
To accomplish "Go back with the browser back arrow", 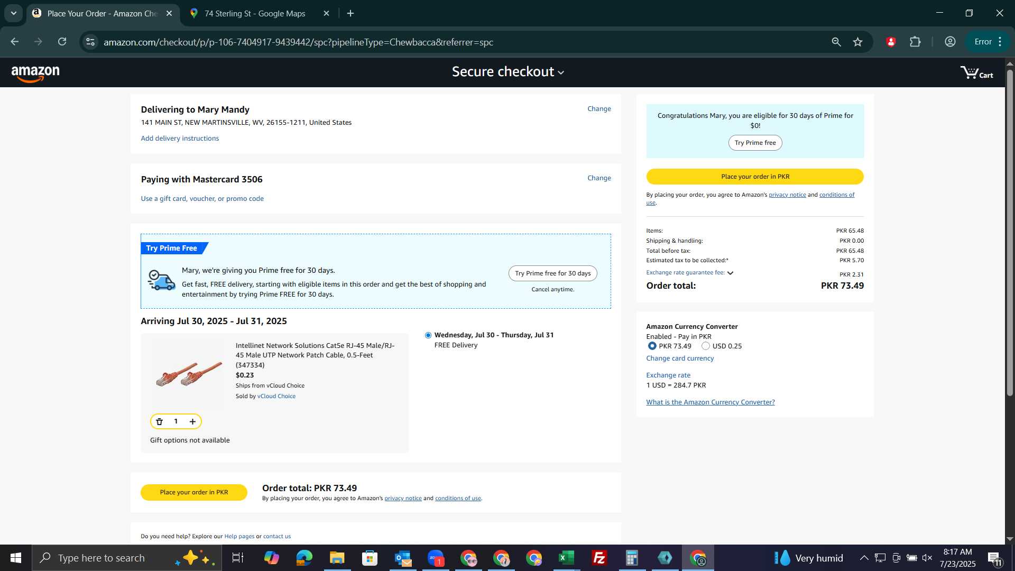I will click(14, 42).
